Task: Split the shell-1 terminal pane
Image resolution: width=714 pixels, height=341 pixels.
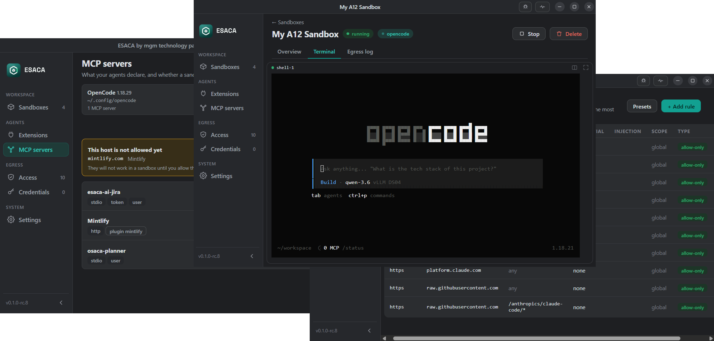Action: point(574,67)
